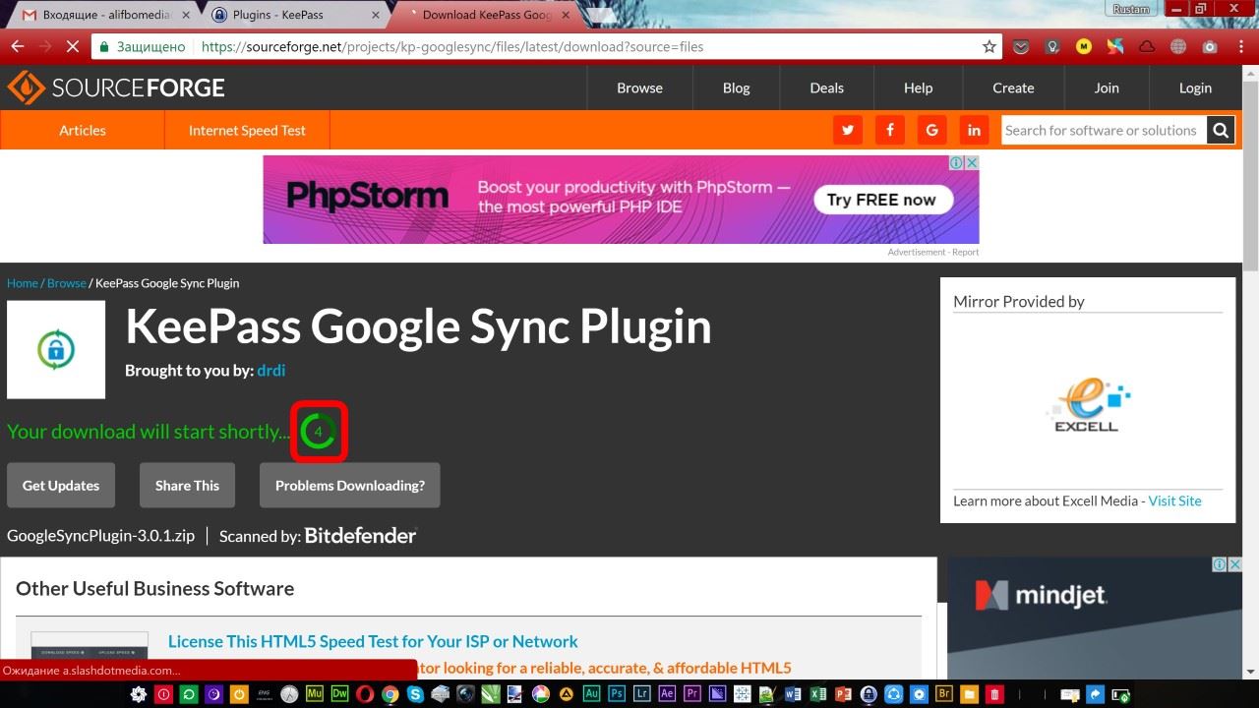Viewport: 1259px width, 708px height.
Task: Click the ad Report link
Action: pos(965,252)
